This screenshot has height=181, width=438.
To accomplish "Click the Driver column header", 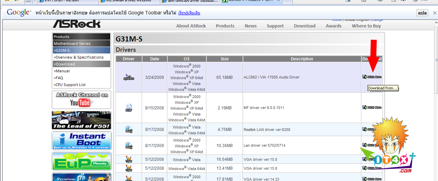I will pyautogui.click(x=129, y=59).
